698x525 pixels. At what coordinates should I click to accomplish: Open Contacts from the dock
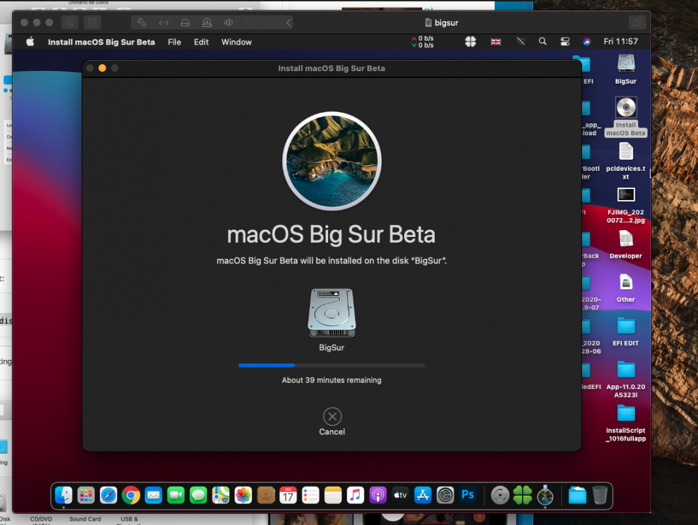[266, 495]
